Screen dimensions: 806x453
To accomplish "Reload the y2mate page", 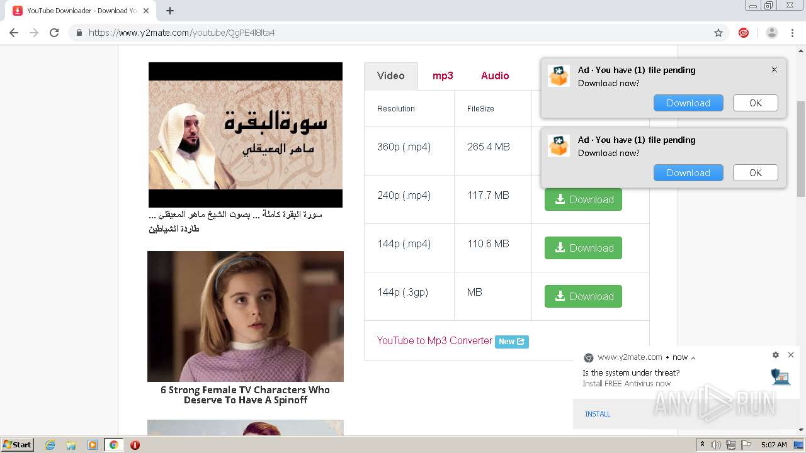I will click(x=54, y=33).
